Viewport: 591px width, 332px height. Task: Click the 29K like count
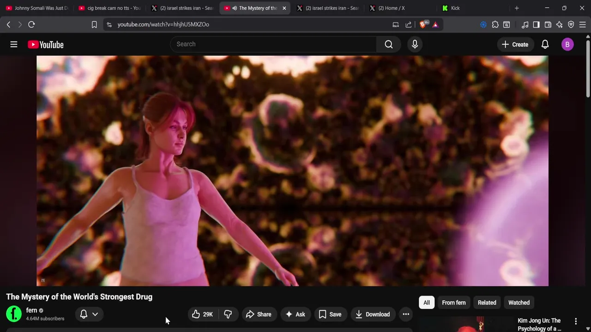click(x=208, y=314)
